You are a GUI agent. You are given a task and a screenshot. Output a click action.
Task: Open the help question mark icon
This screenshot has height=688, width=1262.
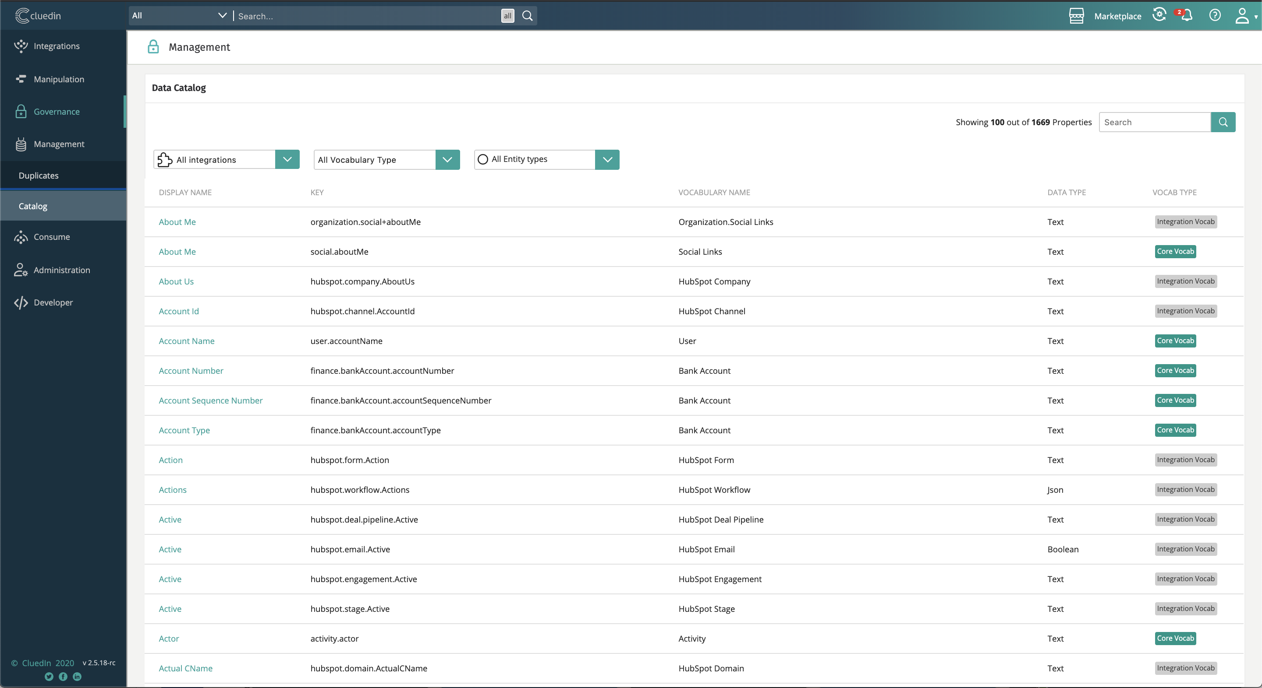1215,15
